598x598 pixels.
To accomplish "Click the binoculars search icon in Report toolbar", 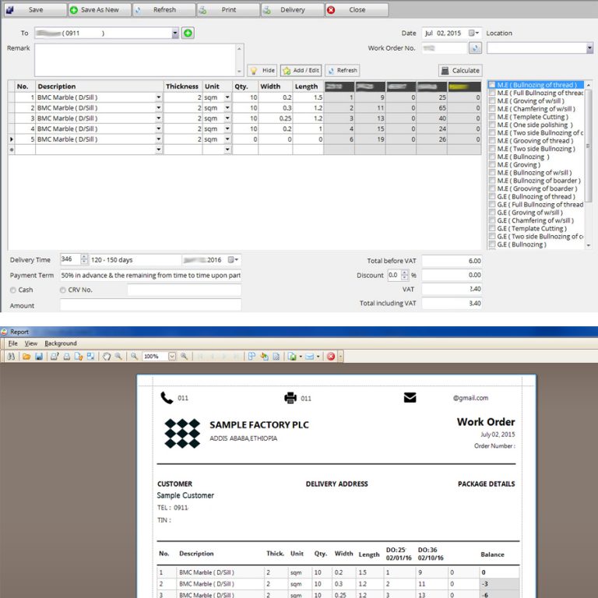I will [11, 356].
